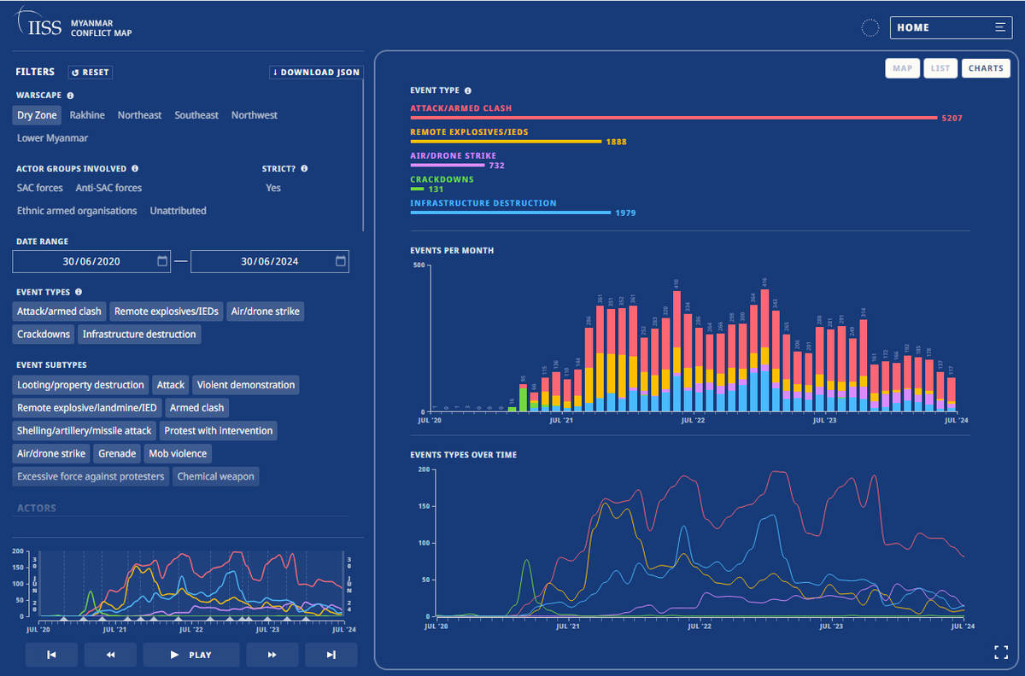The width and height of the screenshot is (1025, 676).
Task: Toggle Northeast warscape filter
Action: pyautogui.click(x=139, y=115)
